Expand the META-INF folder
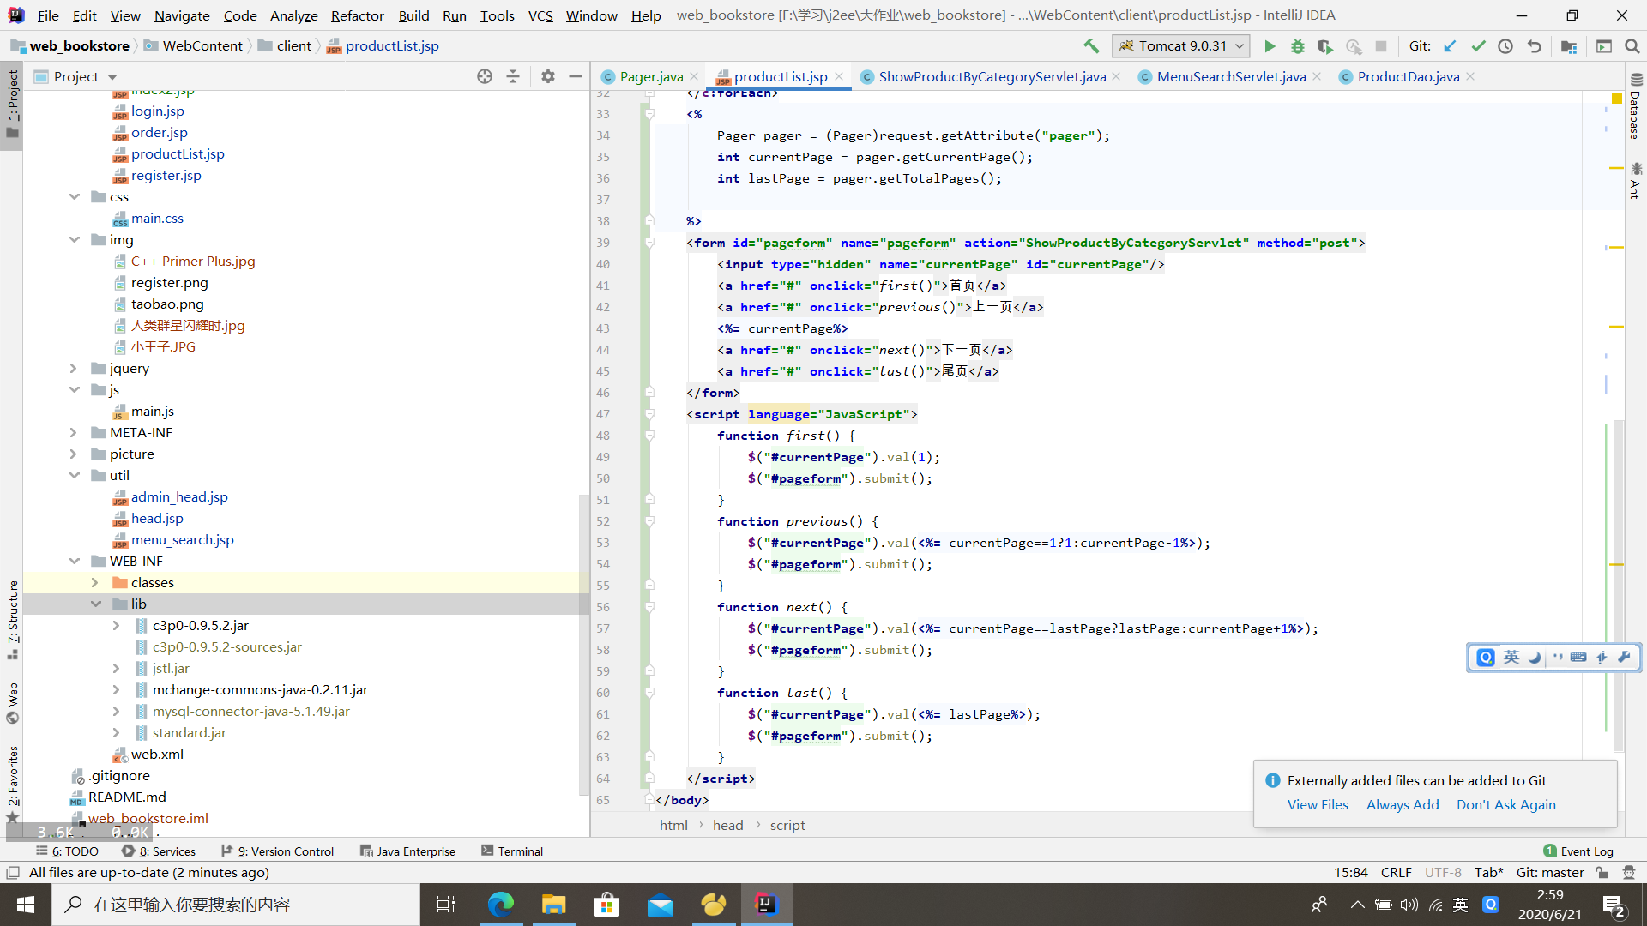 [75, 433]
